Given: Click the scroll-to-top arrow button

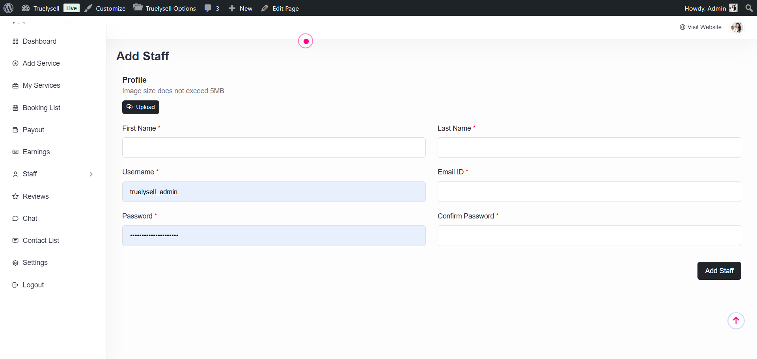Looking at the screenshot, I should [x=736, y=321].
